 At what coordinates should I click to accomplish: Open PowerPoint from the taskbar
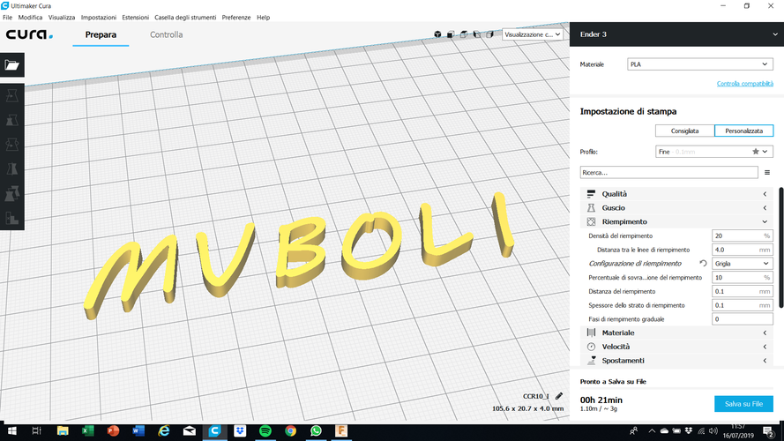point(113,430)
